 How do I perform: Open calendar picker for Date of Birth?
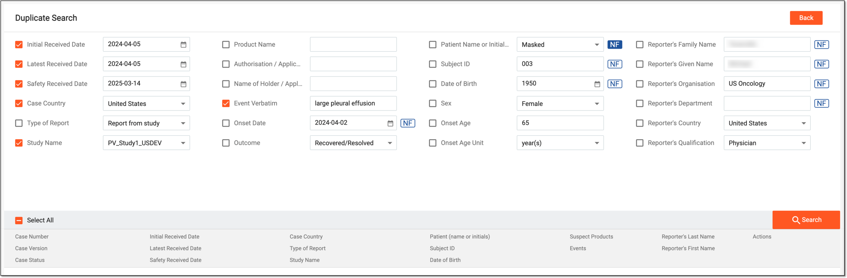(597, 84)
